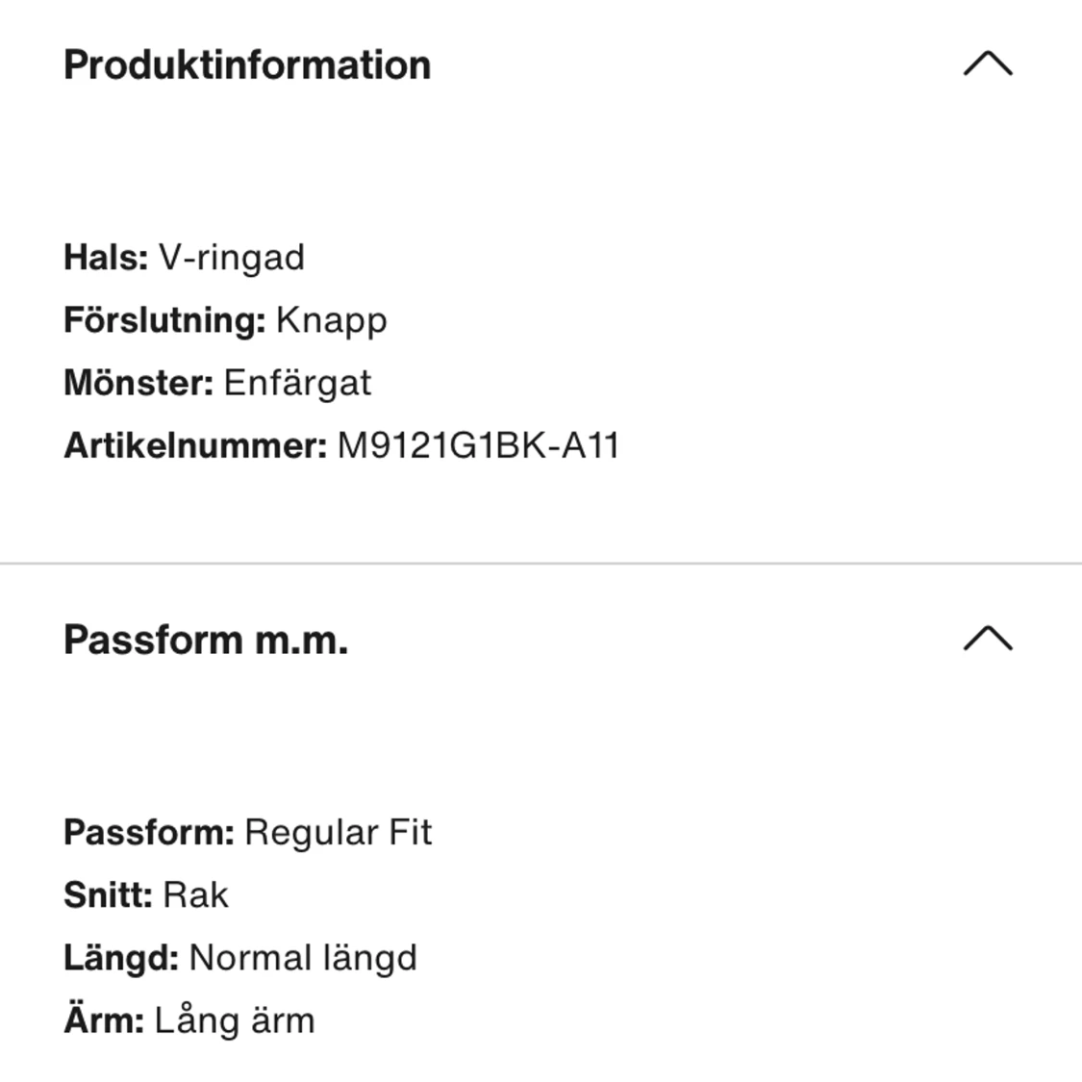Collapse the Produktinformation section chevron
Image resolution: width=1082 pixels, height=1082 pixels.
pos(988,64)
